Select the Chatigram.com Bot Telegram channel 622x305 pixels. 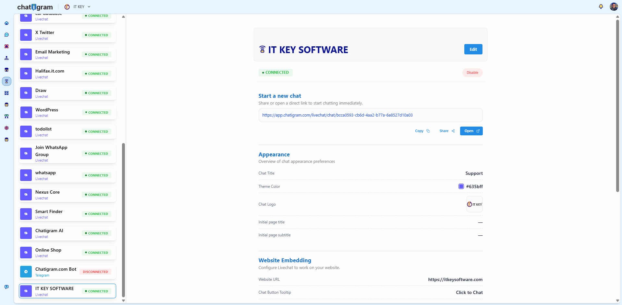click(x=67, y=272)
